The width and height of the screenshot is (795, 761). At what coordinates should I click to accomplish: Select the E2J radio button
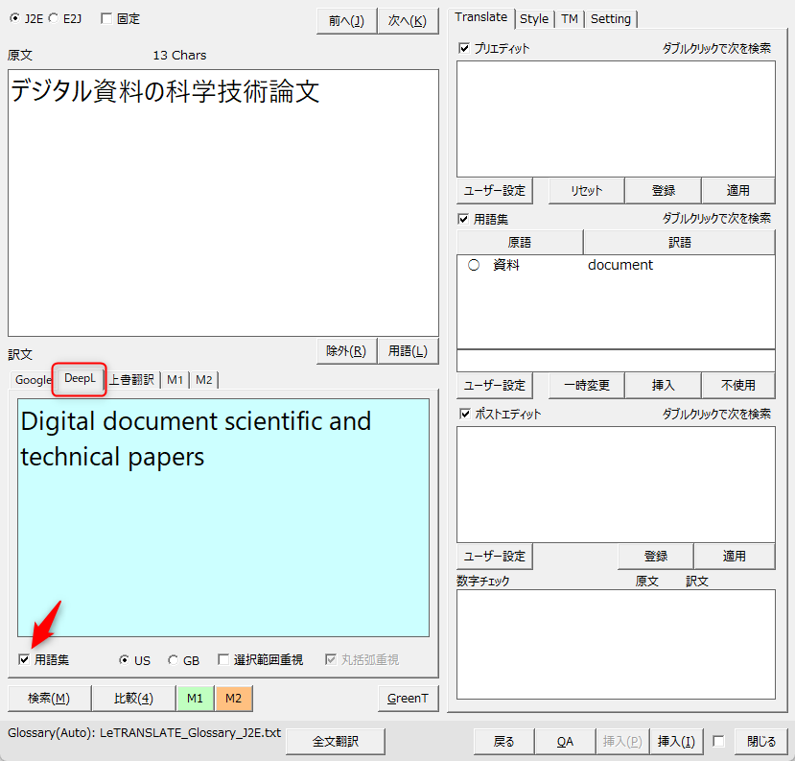point(53,19)
